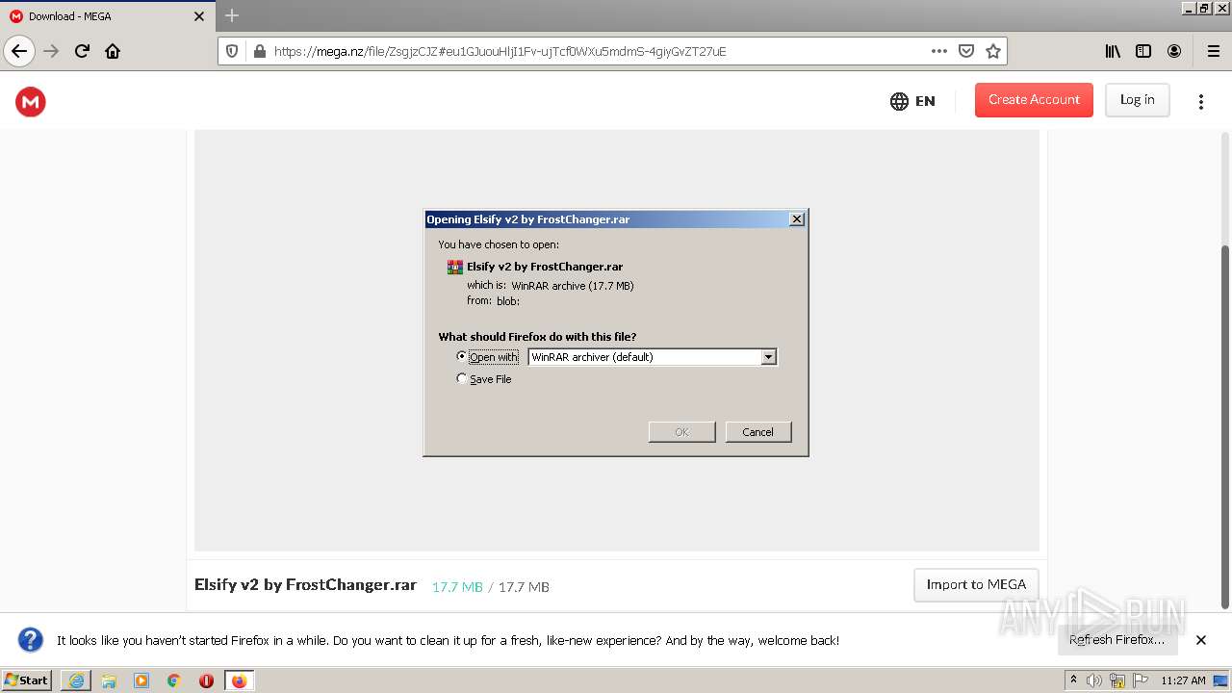Open Internet Explorer from taskbar
This screenshot has height=693, width=1232.
76,680
